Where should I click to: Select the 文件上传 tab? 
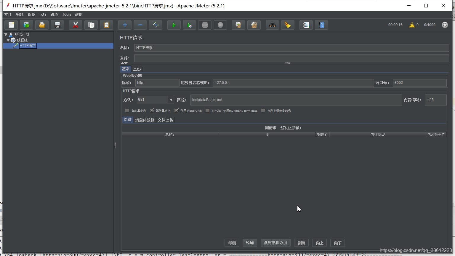[x=165, y=120]
